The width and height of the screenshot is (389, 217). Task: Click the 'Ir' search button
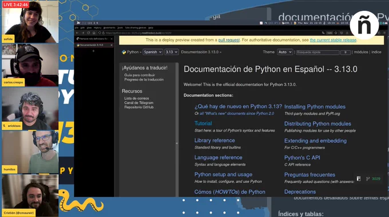tap(346, 52)
